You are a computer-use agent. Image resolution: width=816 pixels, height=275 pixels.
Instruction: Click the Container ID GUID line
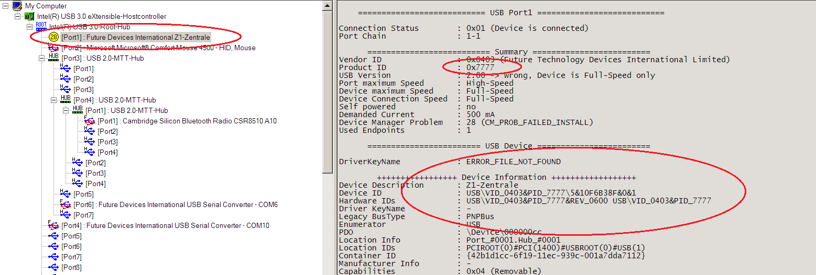(x=492, y=256)
